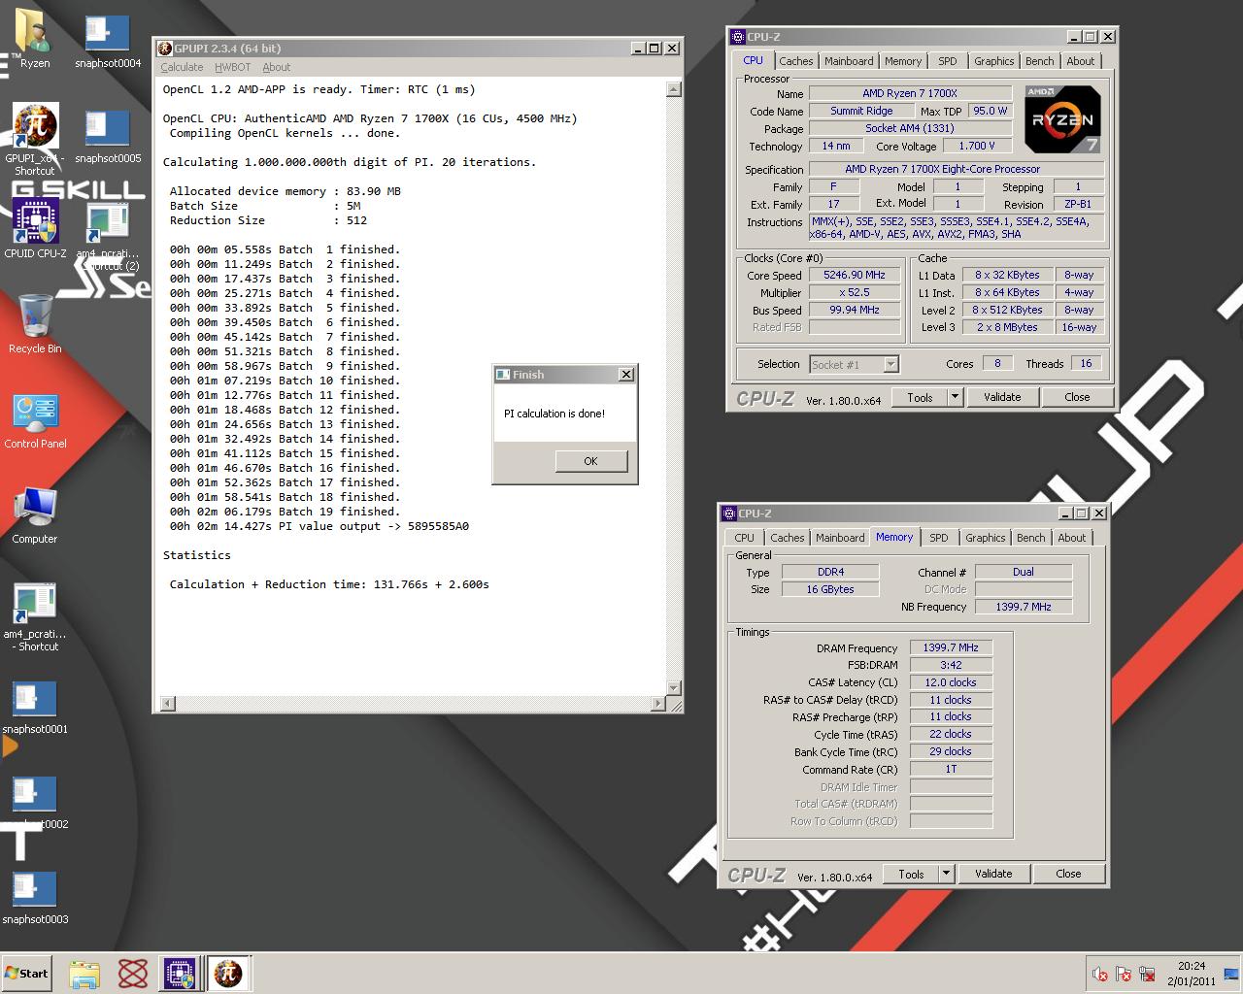Switch to CPU-Z via taskbar icon
Screen dimensions: 1243x994
pos(180,974)
